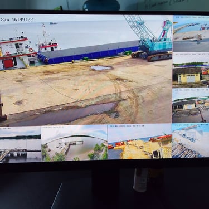Open the feed showing yellow machinery and red barges

(140, 142)
